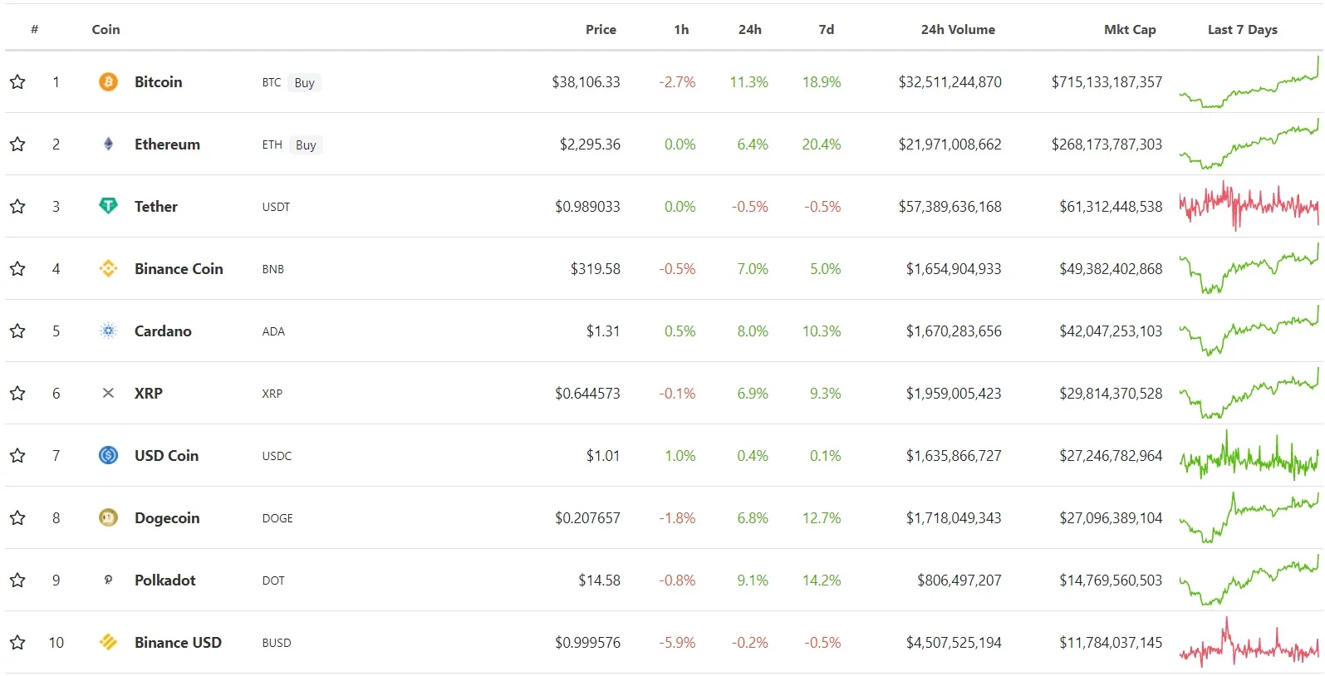
Task: Toggle the Cardano favorite star
Action: (17, 331)
